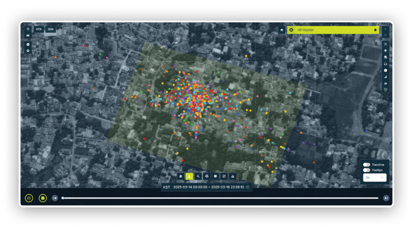Zoom in the map with plus button
This screenshot has width=413, height=232.
pos(386,29)
